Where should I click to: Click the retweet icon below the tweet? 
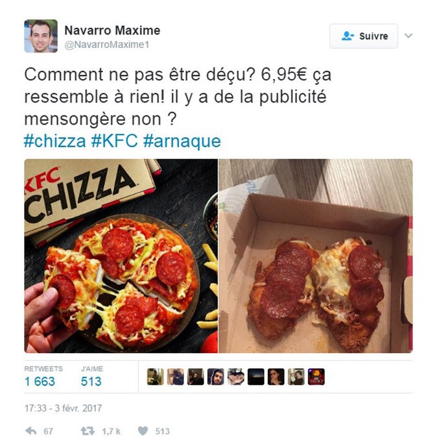pyautogui.click(x=88, y=431)
